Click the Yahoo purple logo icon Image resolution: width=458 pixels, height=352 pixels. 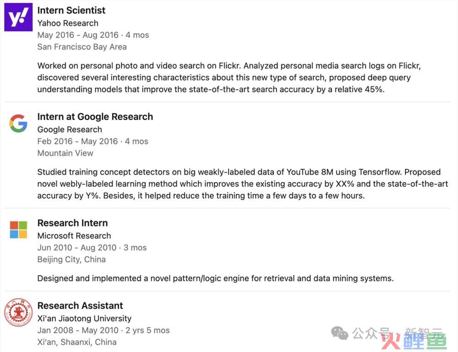[18, 17]
